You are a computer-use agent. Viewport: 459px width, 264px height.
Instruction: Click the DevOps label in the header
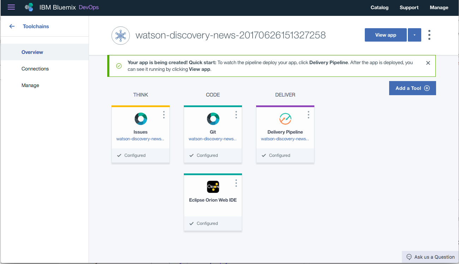point(89,7)
